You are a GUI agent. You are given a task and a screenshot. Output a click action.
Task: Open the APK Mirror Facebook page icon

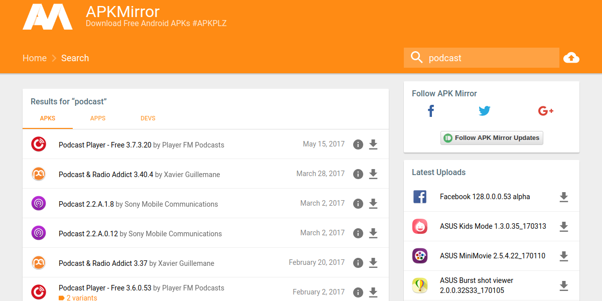pos(430,111)
